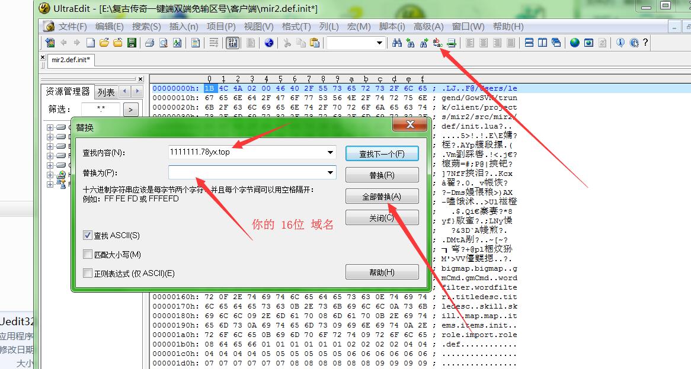Open the 查找内容 history dropdown arrow
Viewport: 691px width, 369px height.
(330, 152)
